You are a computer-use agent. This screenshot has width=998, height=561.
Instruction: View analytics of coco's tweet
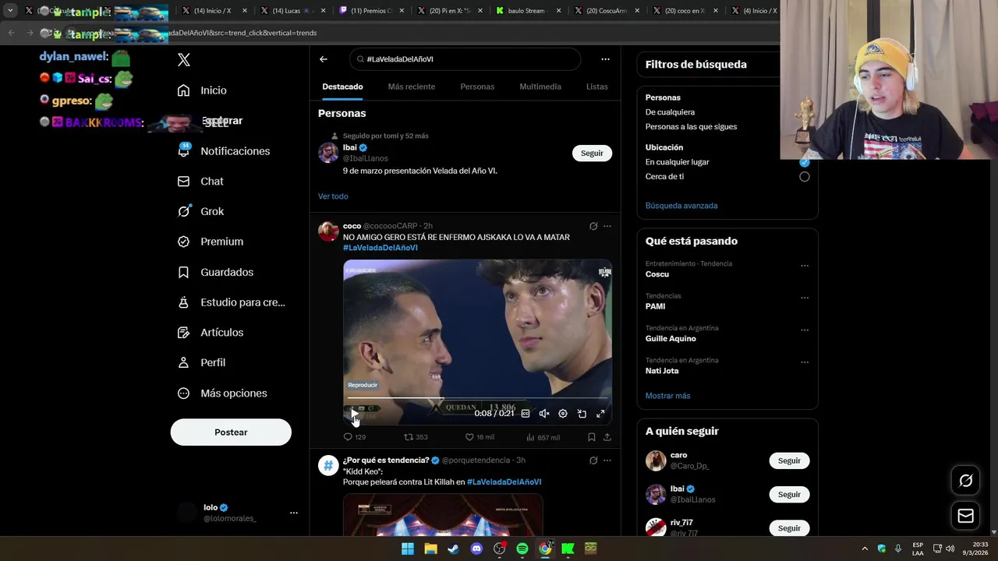pos(543,437)
